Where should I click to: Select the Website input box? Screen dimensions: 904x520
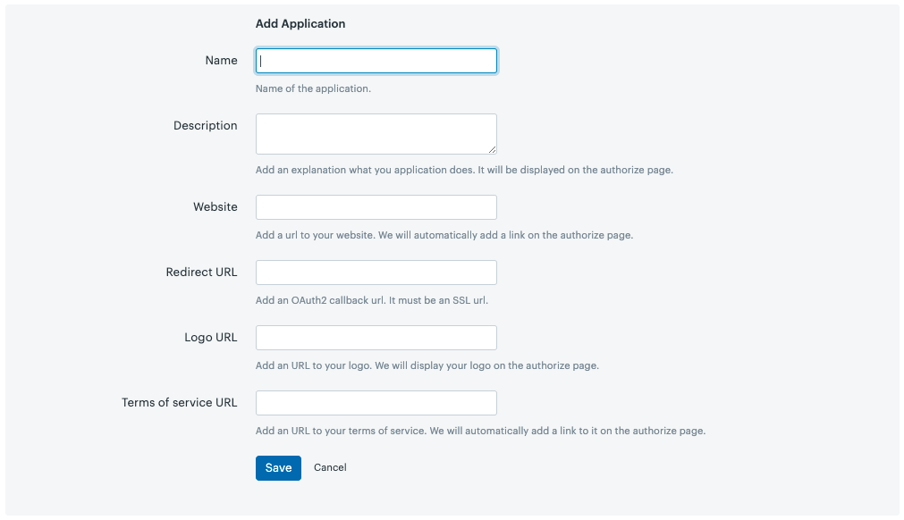click(376, 207)
